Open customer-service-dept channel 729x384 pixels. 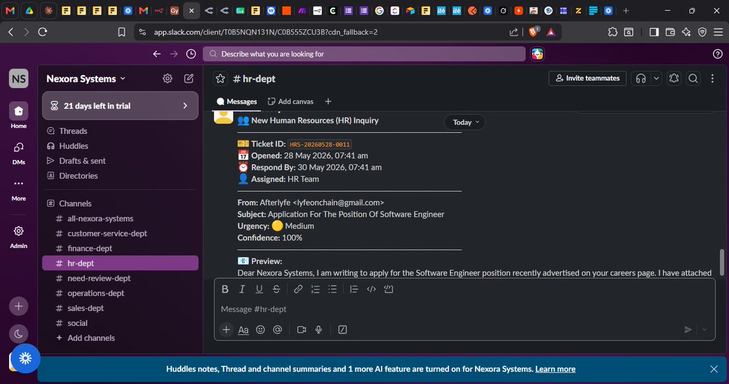tap(120, 234)
